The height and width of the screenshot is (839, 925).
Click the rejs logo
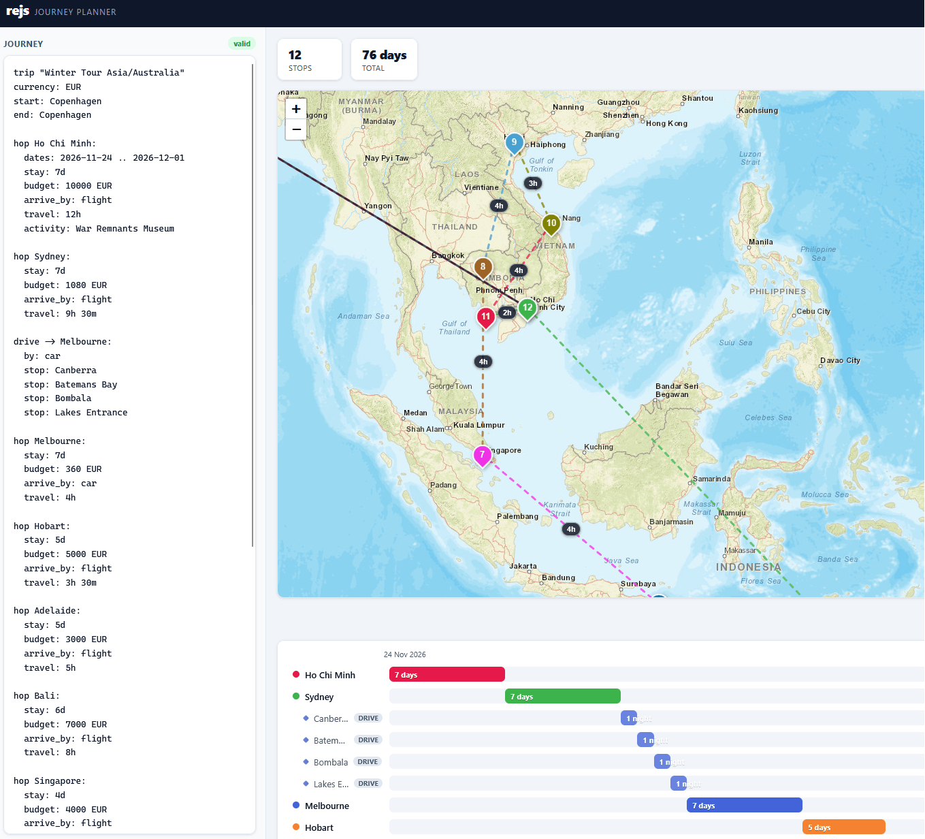click(x=18, y=11)
